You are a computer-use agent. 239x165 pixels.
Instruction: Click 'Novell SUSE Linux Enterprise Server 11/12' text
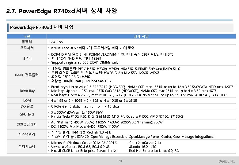point(83,151)
